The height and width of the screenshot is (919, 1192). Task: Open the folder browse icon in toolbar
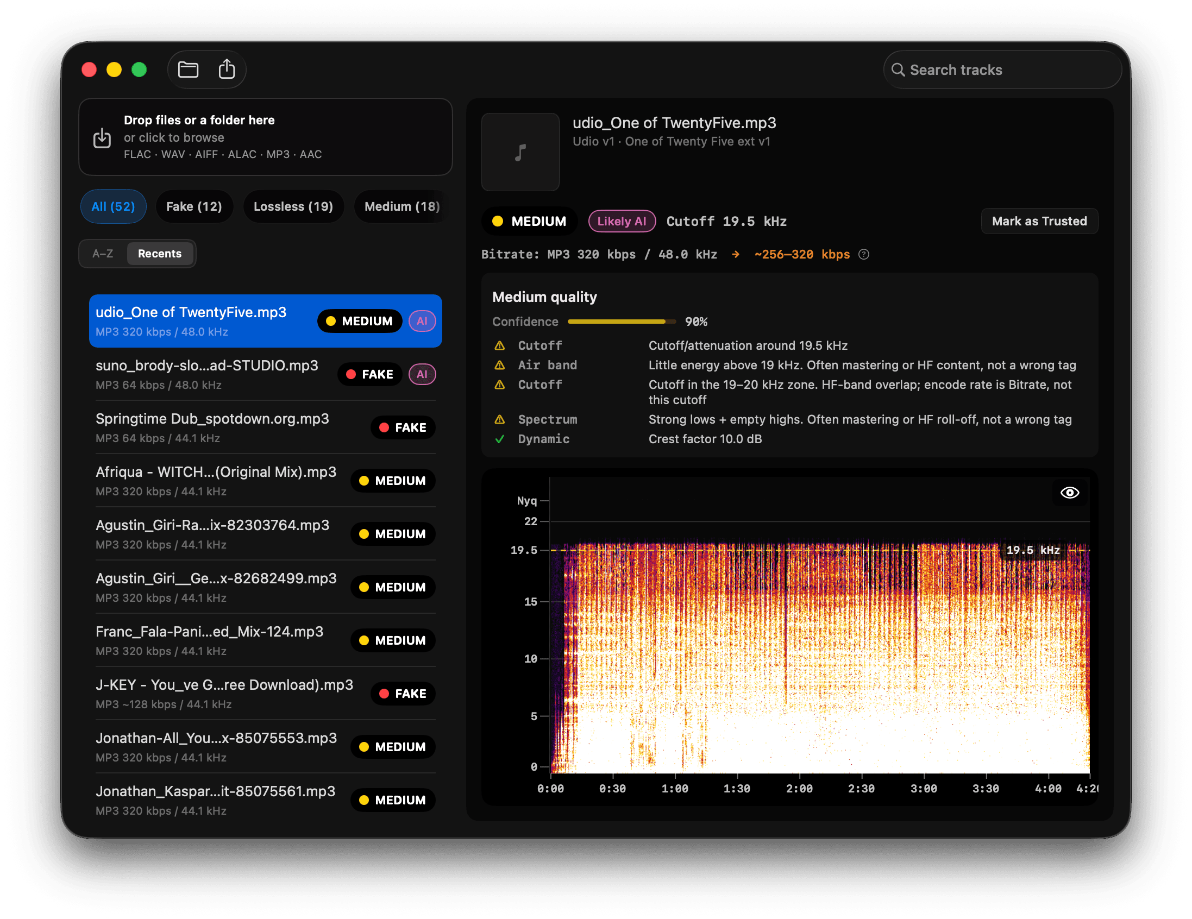pos(189,70)
